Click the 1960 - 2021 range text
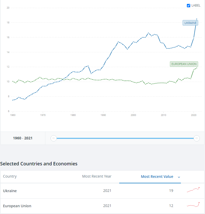 [23, 138]
